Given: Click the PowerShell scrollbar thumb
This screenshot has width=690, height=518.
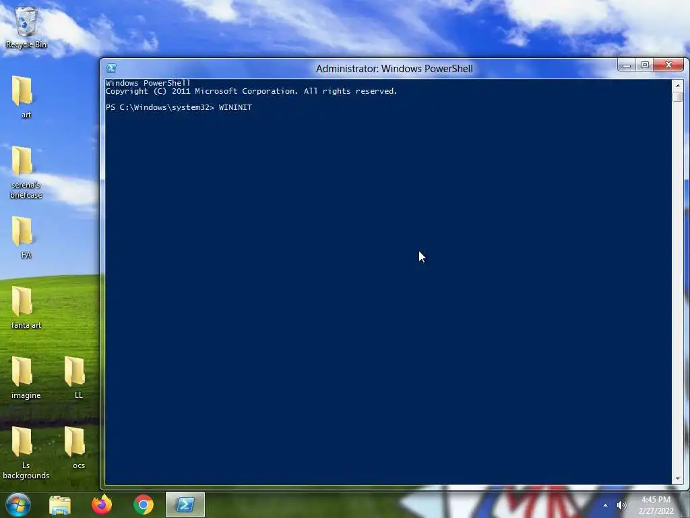Looking at the screenshot, I should 678,96.
